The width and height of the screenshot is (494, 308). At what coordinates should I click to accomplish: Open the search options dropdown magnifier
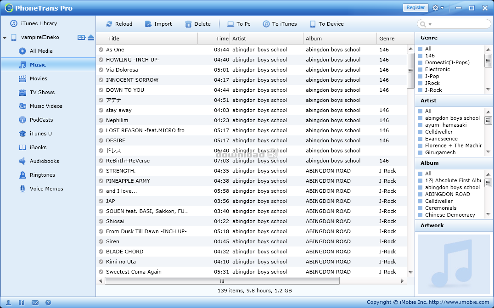click(x=424, y=24)
